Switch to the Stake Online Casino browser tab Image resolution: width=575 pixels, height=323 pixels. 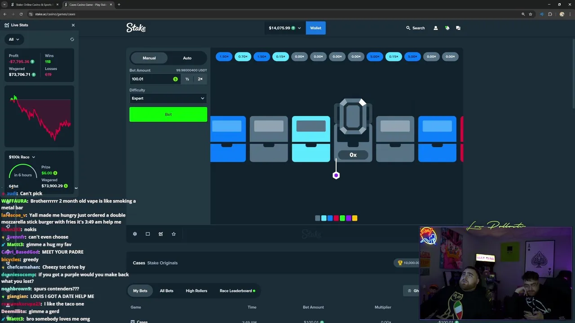pos(35,4)
